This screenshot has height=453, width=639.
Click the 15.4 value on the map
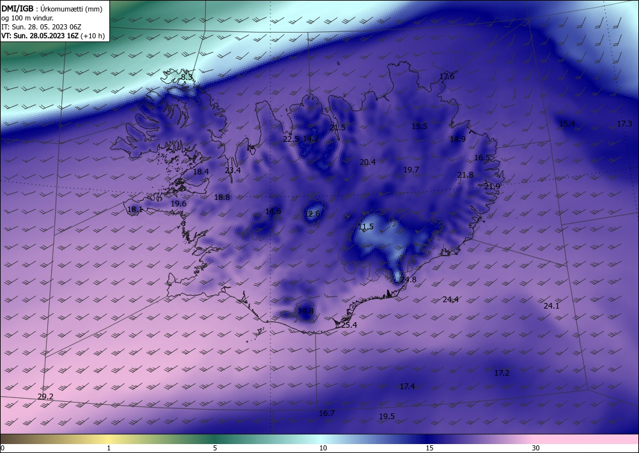click(x=567, y=123)
